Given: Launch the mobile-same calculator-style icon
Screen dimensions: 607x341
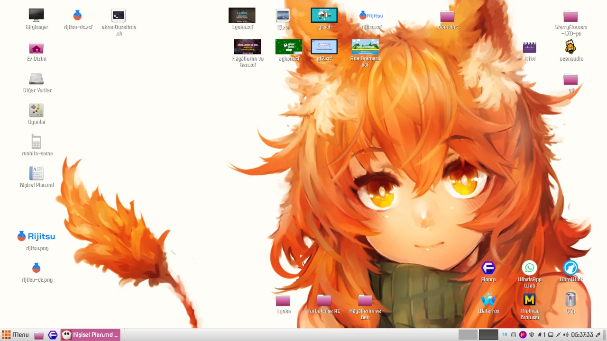Looking at the screenshot, I should [x=37, y=142].
